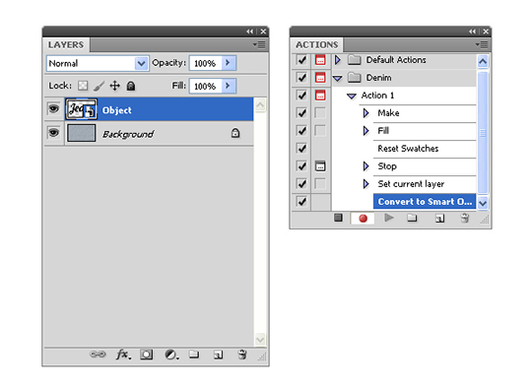Hide the Object layer

pyautogui.click(x=53, y=109)
